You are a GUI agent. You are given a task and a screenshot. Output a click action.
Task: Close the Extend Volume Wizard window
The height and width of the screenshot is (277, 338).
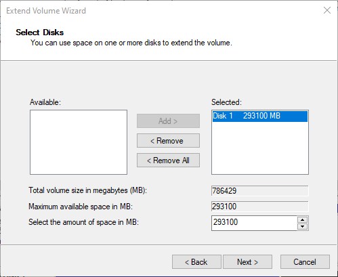(x=327, y=10)
